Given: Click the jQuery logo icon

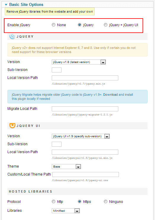Looking at the screenshot, I should (12, 36).
